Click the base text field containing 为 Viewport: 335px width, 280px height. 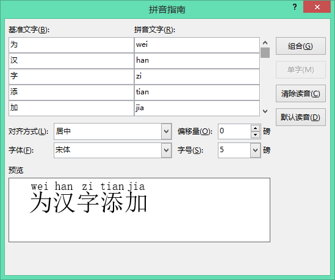[x=71, y=45]
